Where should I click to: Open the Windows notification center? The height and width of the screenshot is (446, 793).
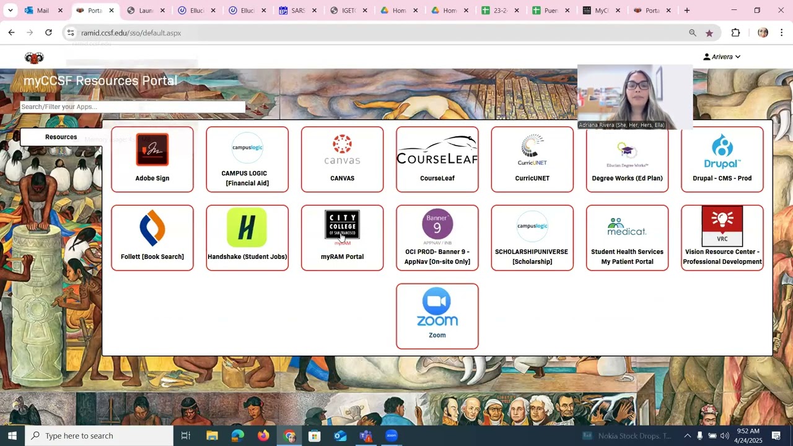[776, 435]
